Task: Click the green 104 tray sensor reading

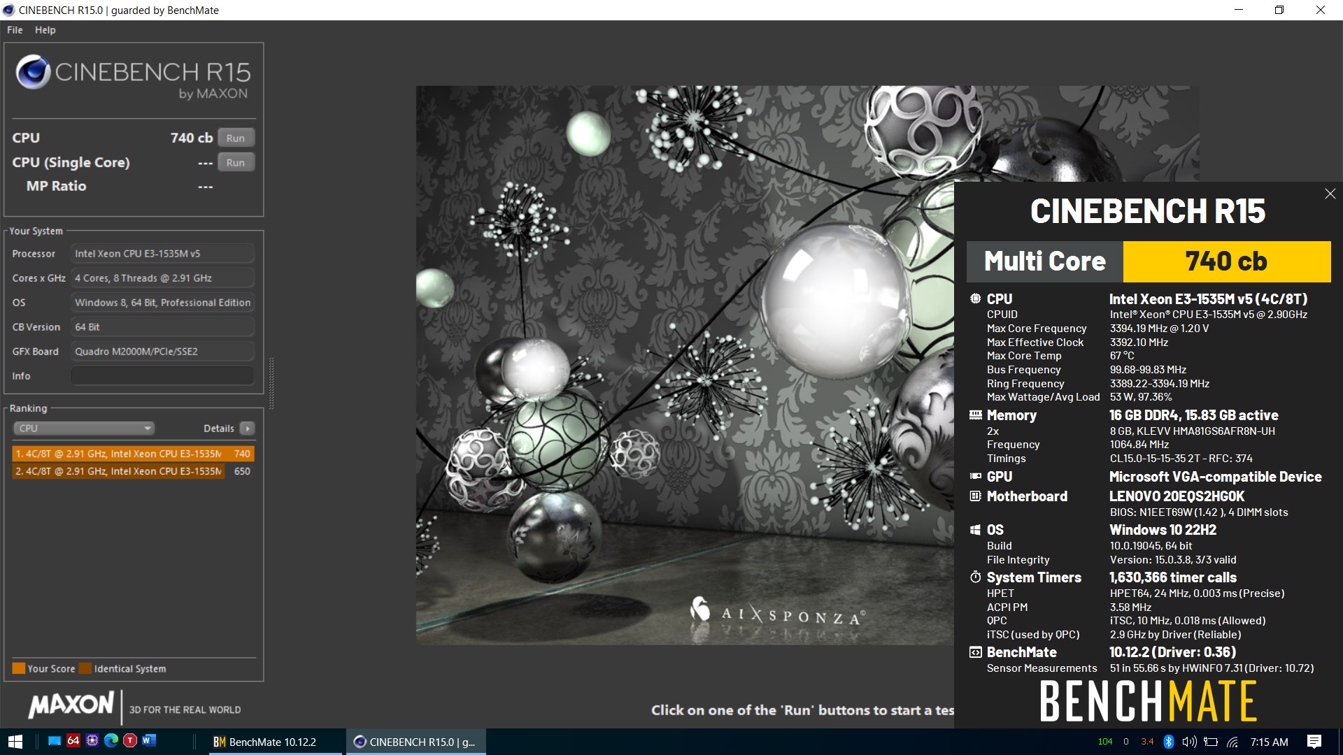Action: pyautogui.click(x=1105, y=742)
